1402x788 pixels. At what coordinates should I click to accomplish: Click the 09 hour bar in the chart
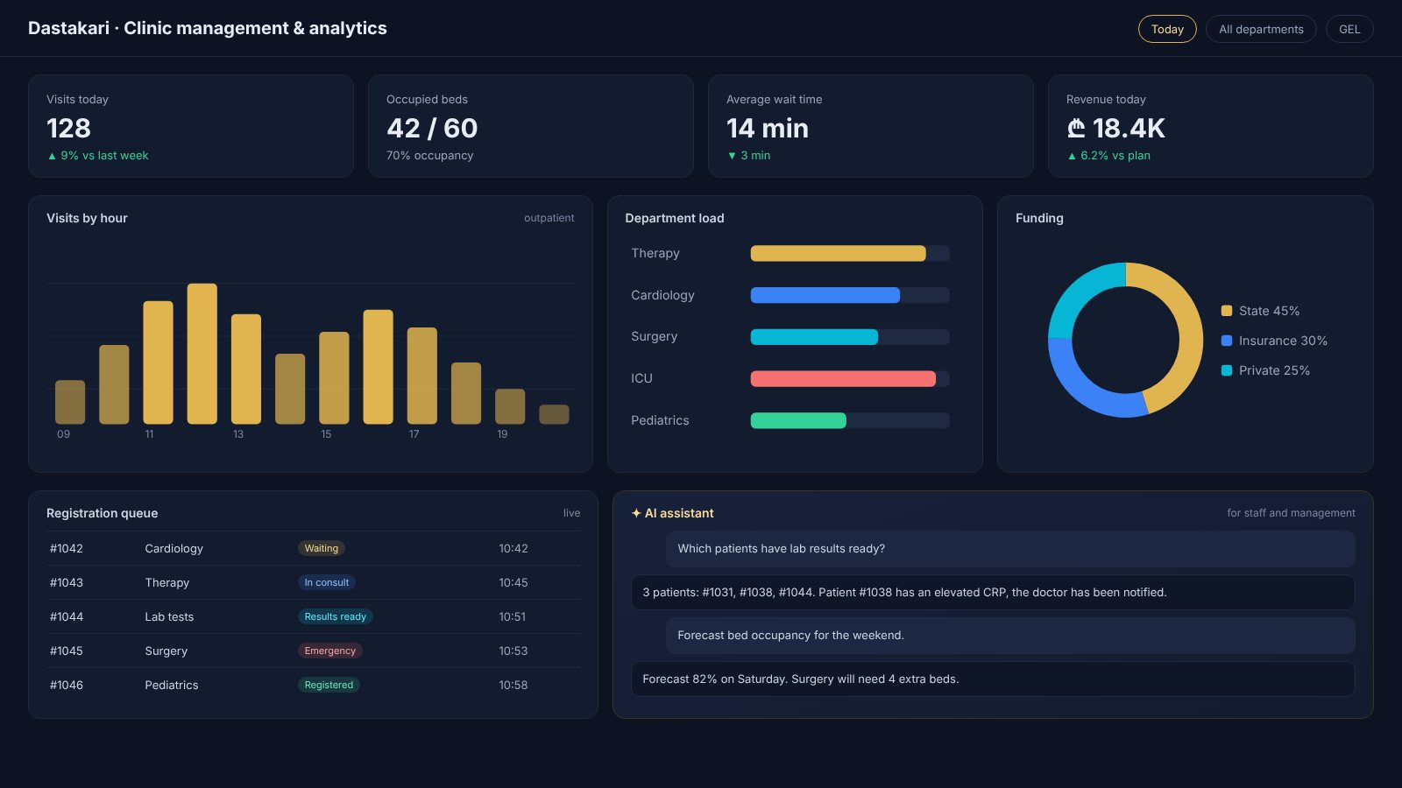pyautogui.click(x=70, y=402)
